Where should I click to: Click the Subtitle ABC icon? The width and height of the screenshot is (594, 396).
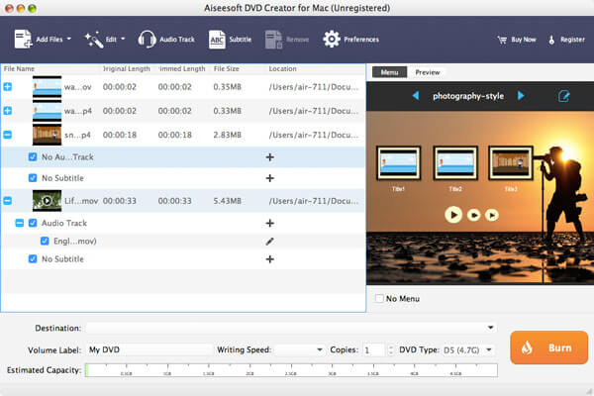point(217,40)
